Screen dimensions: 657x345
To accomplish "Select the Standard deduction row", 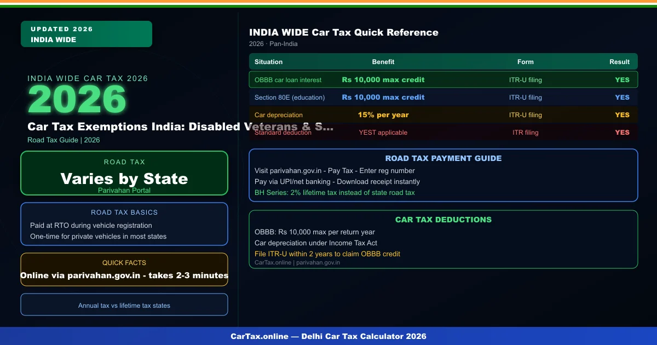I will (x=443, y=132).
